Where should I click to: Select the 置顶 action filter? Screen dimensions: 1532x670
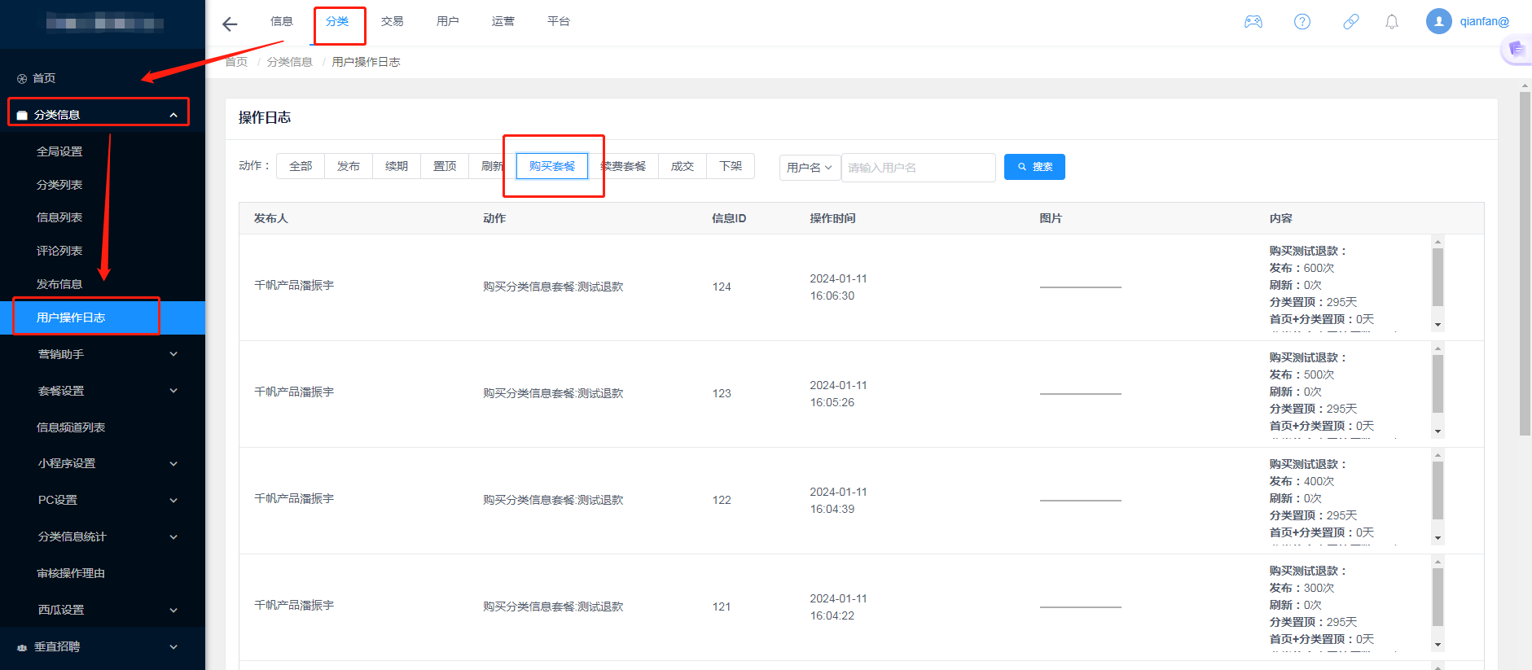pyautogui.click(x=445, y=166)
